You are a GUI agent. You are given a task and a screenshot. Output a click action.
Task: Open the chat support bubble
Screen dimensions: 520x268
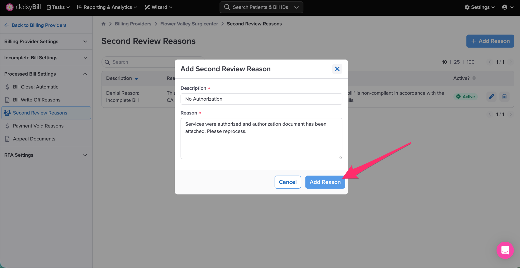tap(505, 250)
